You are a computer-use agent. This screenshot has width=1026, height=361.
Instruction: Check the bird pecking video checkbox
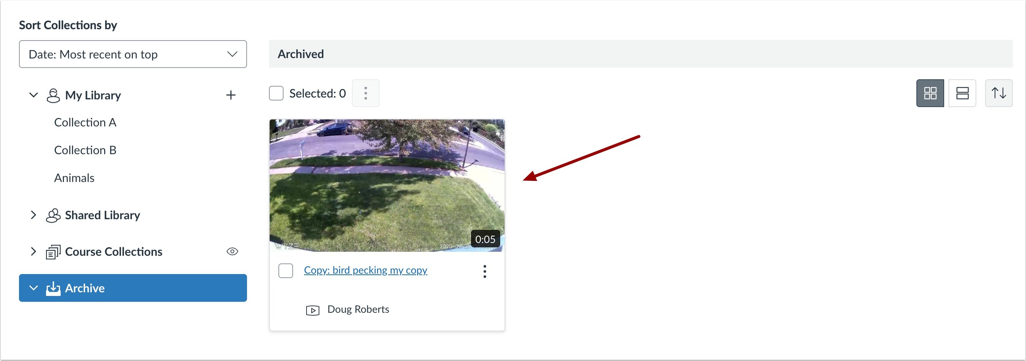[x=286, y=270]
